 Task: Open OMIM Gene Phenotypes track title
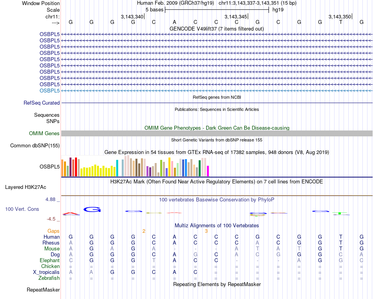tap(217, 128)
